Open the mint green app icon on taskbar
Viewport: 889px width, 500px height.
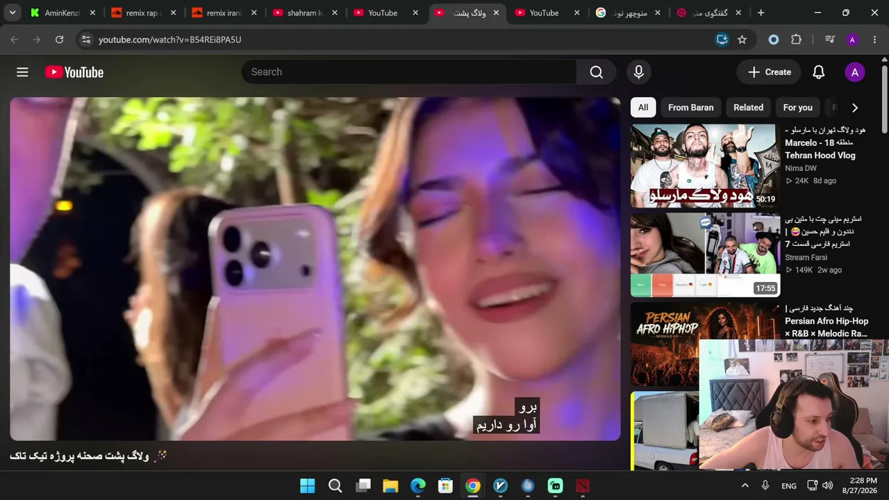click(556, 486)
